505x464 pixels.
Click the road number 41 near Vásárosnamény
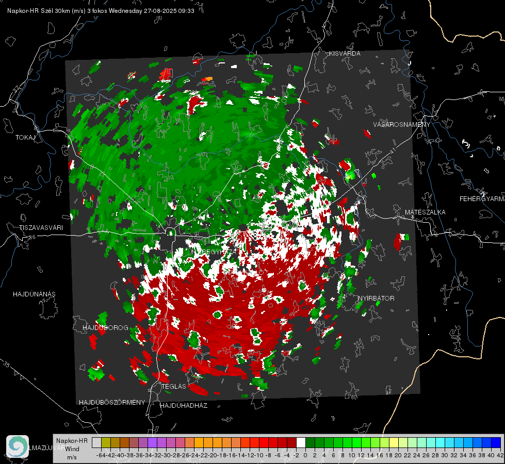392,151
